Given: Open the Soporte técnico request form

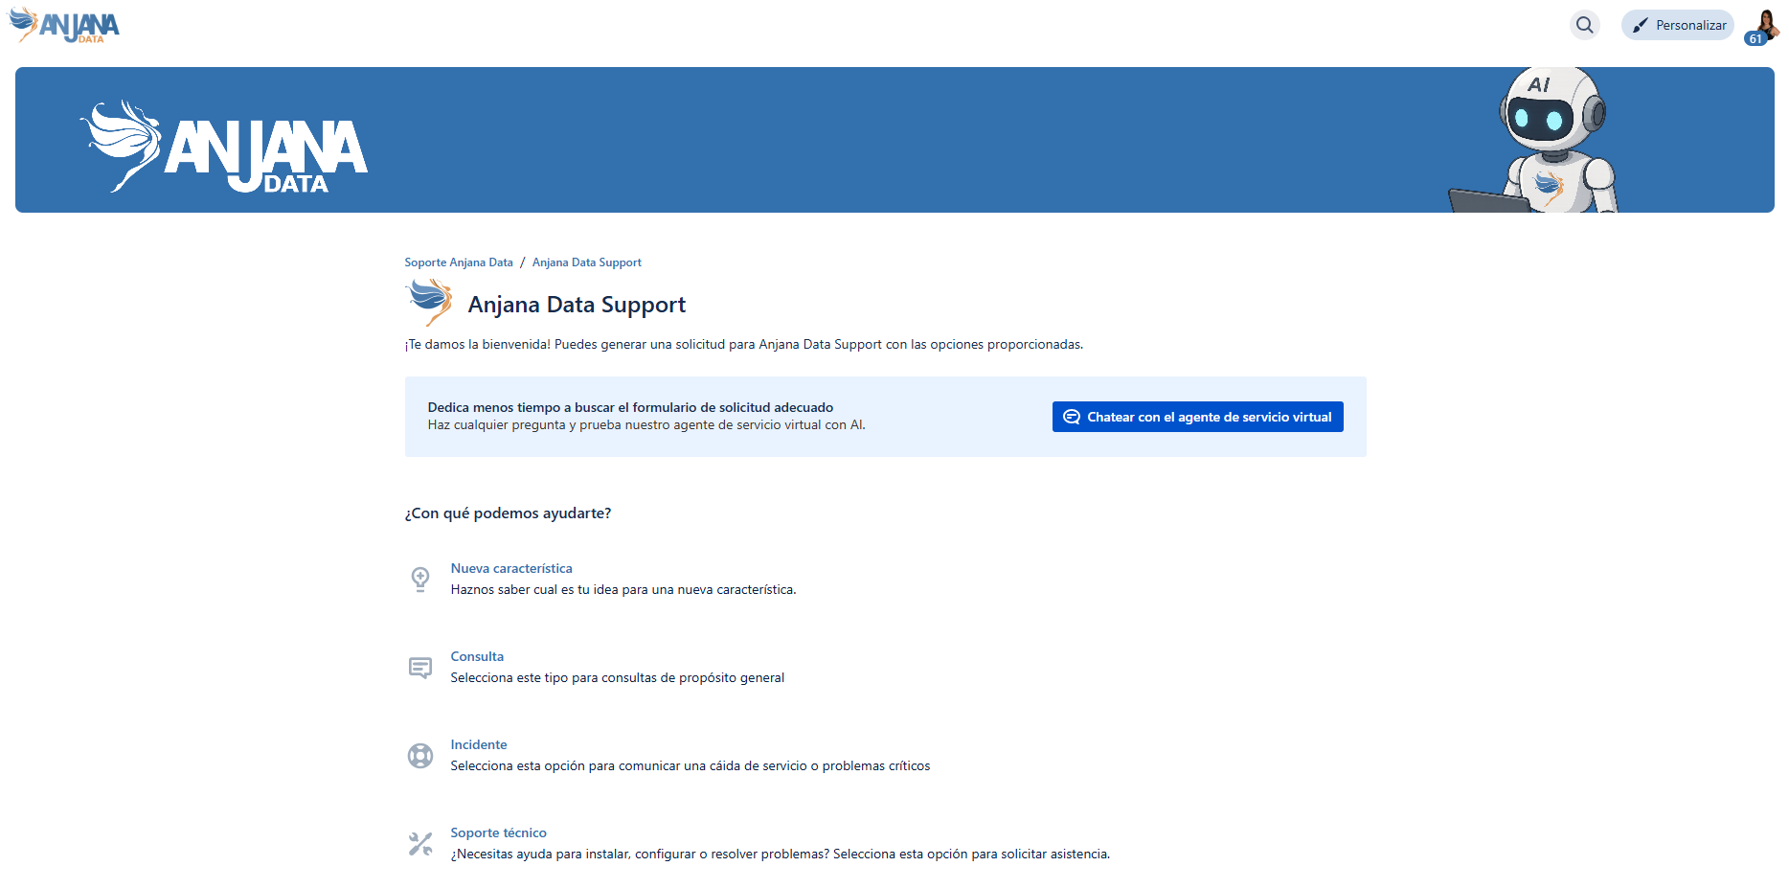Looking at the screenshot, I should pyautogui.click(x=498, y=832).
